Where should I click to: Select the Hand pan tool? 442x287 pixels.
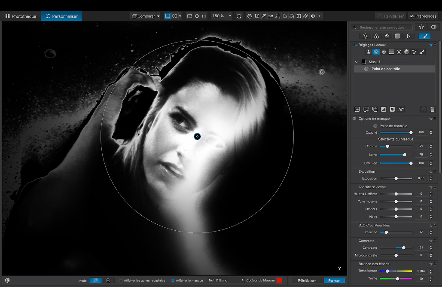250,16
